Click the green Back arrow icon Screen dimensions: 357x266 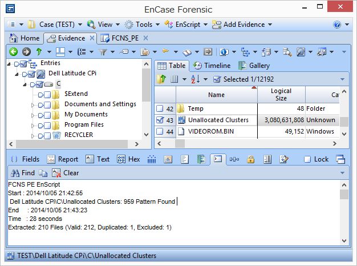click(x=14, y=52)
